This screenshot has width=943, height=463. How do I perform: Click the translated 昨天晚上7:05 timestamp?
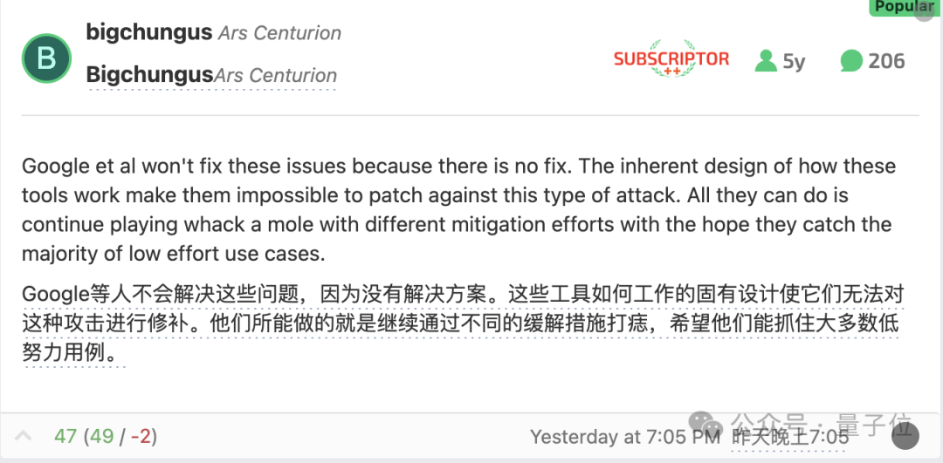pos(790,437)
